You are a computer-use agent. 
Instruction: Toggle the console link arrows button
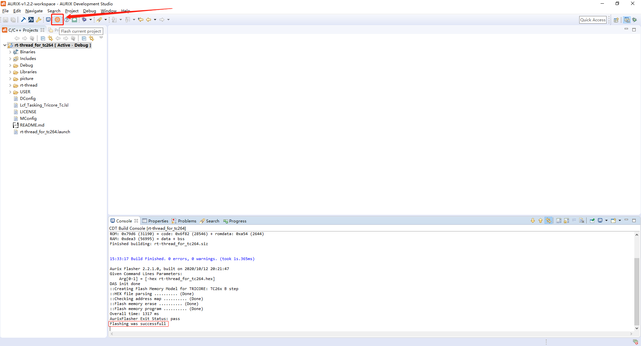549,221
